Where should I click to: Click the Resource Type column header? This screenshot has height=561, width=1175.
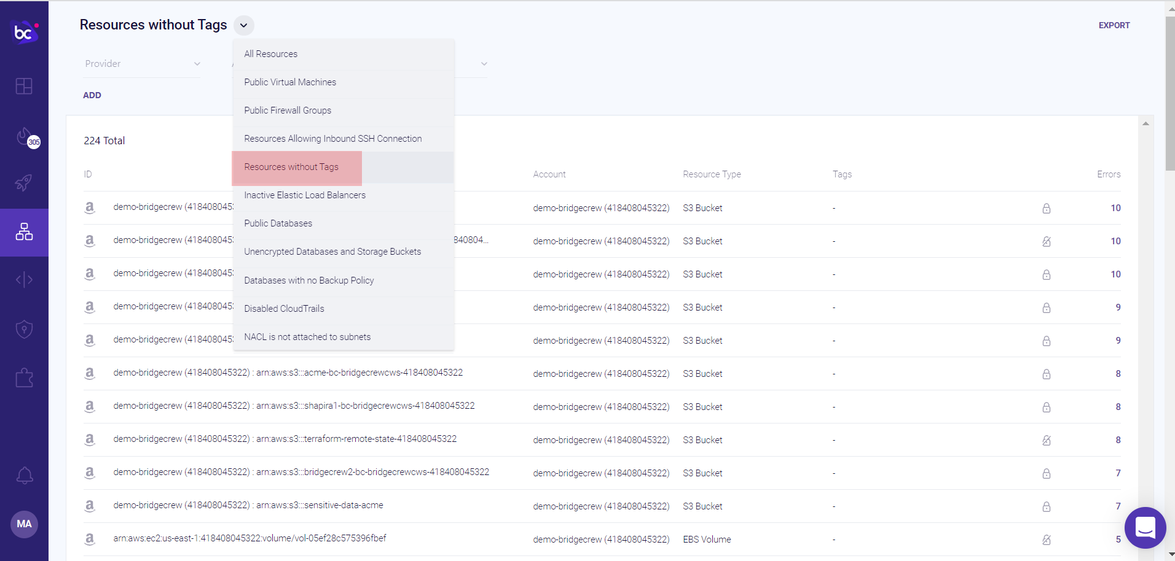coord(712,174)
